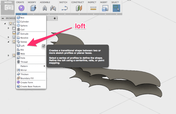176x114 pixels.
Task: Toggle lightbulb visibility on last tree row
Action: coord(14,55)
